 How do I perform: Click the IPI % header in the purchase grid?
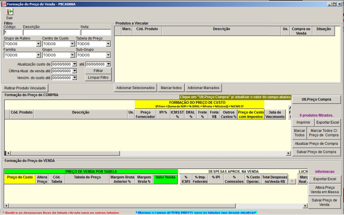pyautogui.click(x=163, y=115)
